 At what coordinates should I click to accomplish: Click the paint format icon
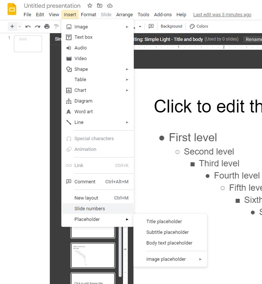pos(57,27)
